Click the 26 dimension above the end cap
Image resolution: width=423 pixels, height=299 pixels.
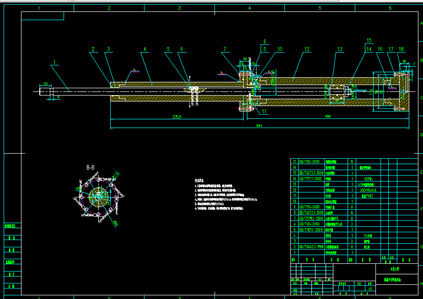tap(404, 61)
